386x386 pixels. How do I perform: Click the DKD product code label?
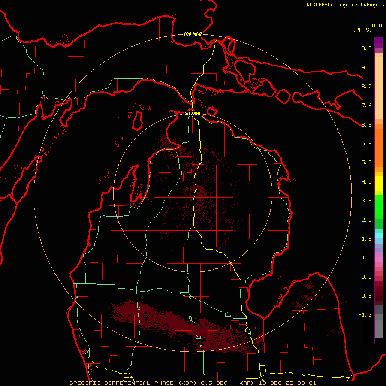pyautogui.click(x=377, y=26)
